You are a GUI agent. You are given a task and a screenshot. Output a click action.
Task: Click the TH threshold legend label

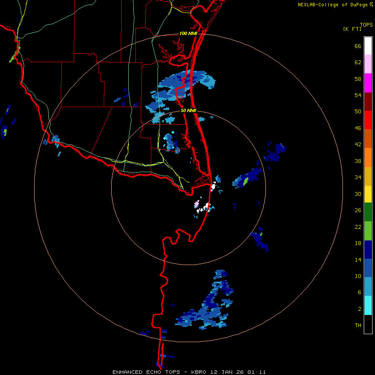point(358,325)
